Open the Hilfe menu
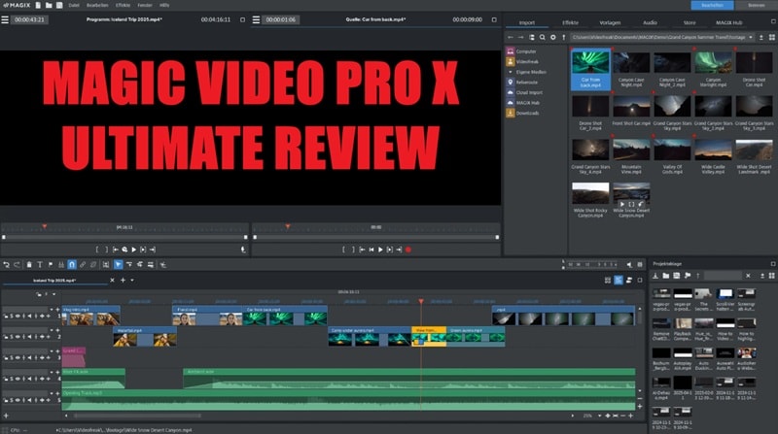 click(x=164, y=6)
